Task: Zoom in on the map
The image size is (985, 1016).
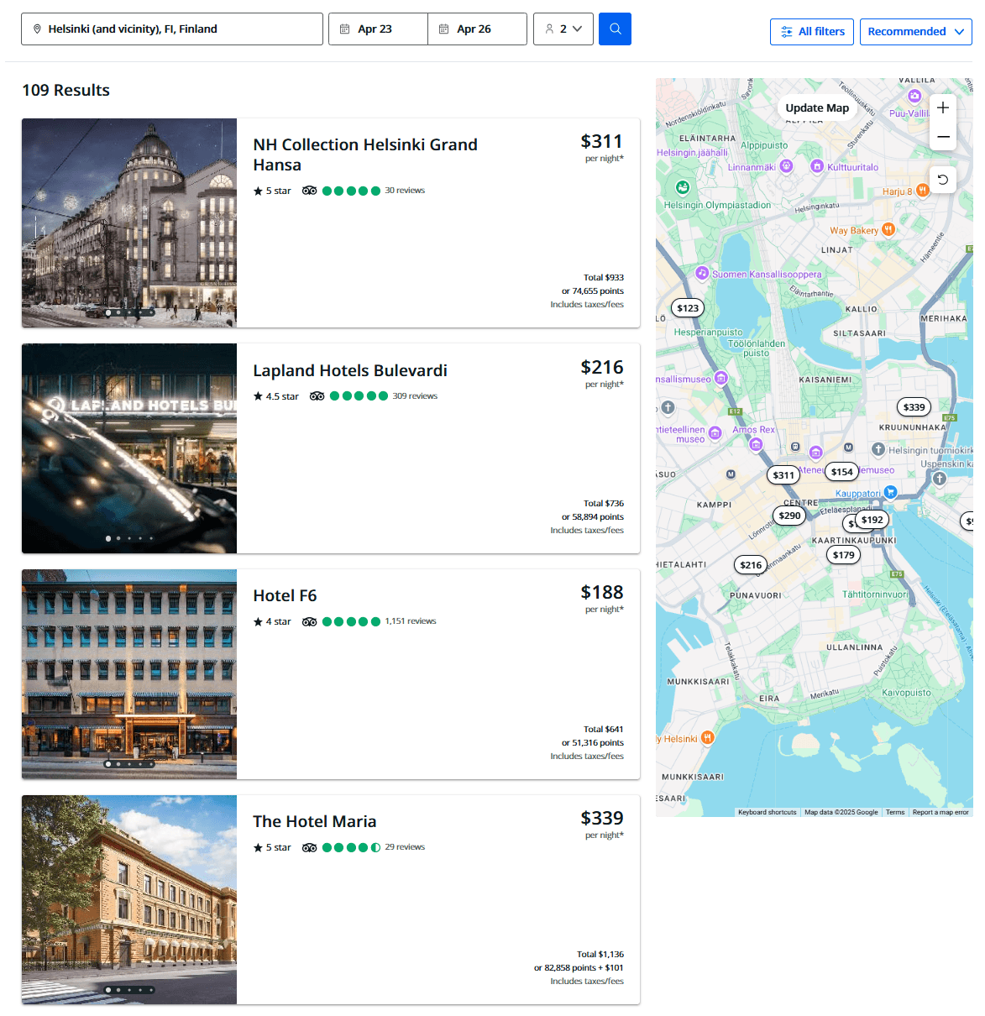Action: [943, 107]
